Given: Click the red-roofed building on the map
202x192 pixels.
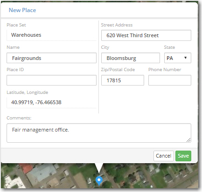Looking at the screenshot, I should click(x=27, y=169).
